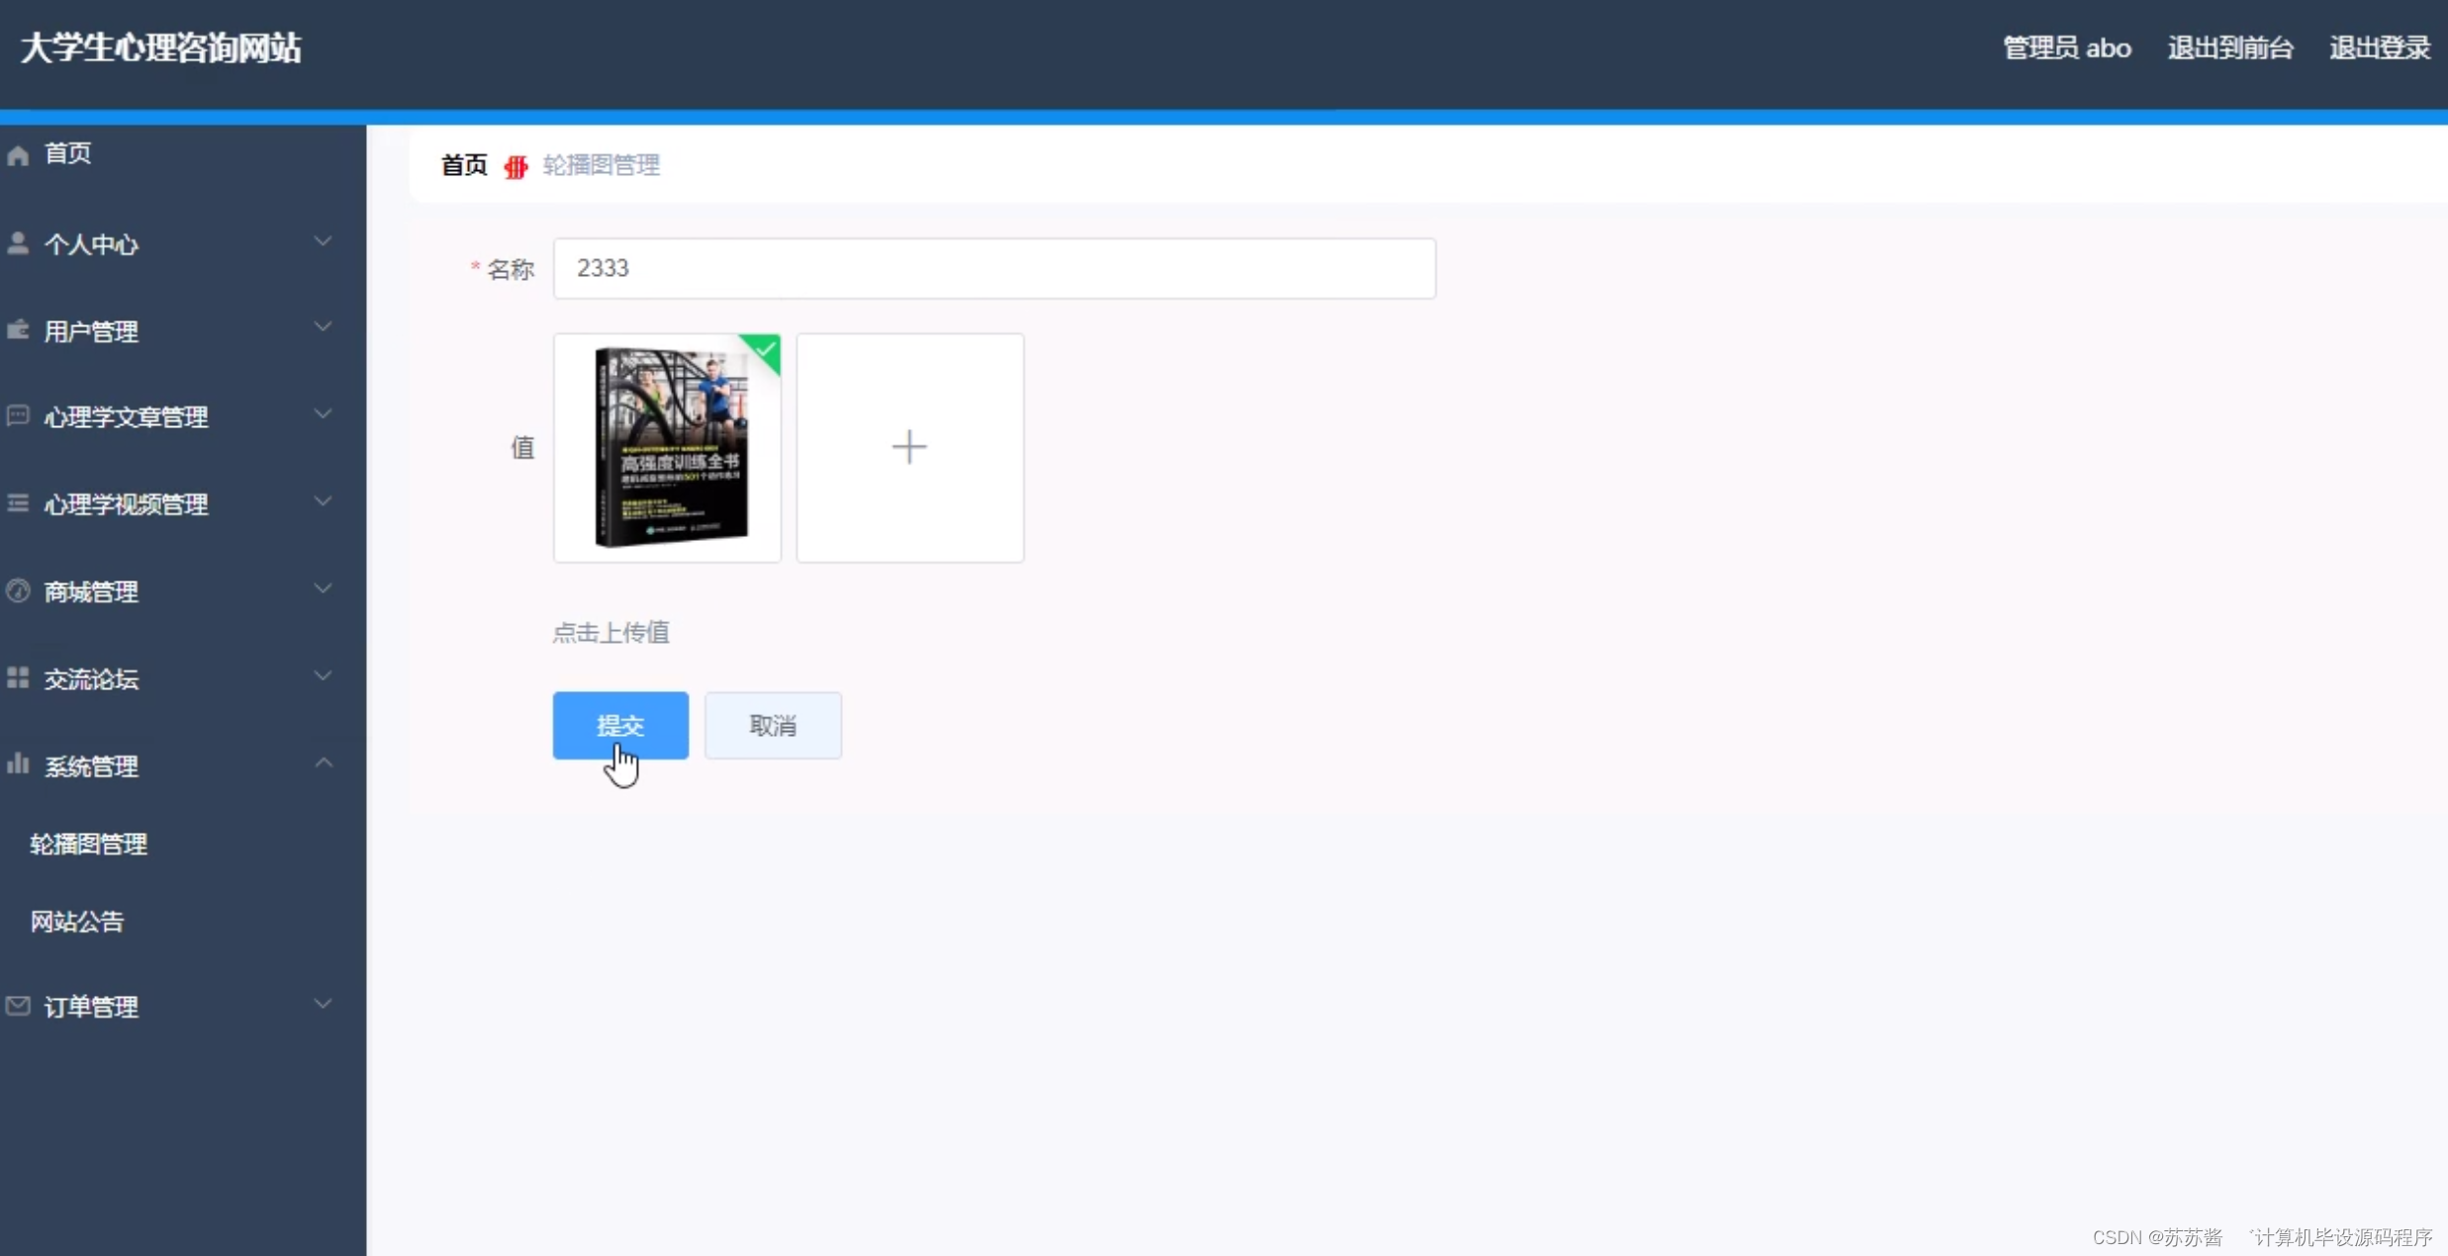Click the 订单管理 envelope icon
This screenshot has width=2448, height=1256.
18,1006
